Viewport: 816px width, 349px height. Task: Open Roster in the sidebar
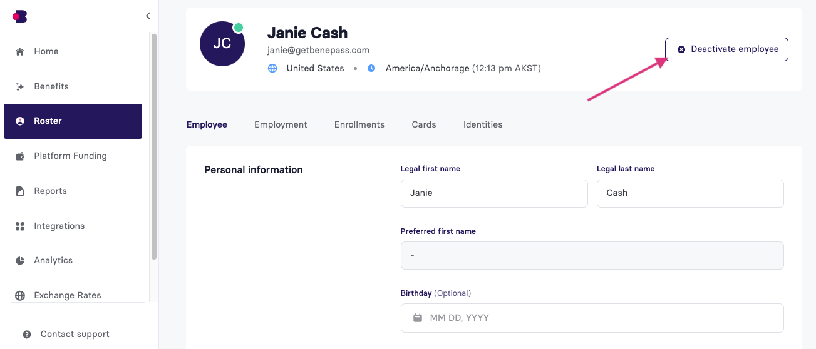pos(73,121)
